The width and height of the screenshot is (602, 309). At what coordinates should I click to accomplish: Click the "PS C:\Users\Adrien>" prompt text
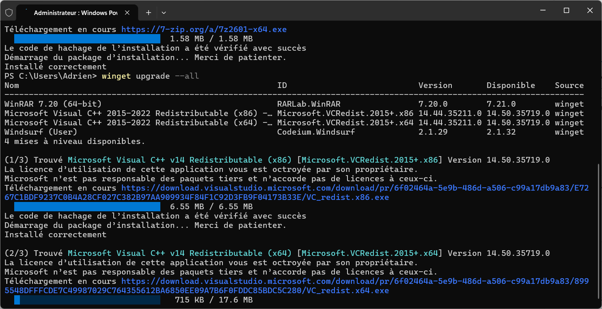[x=51, y=76]
